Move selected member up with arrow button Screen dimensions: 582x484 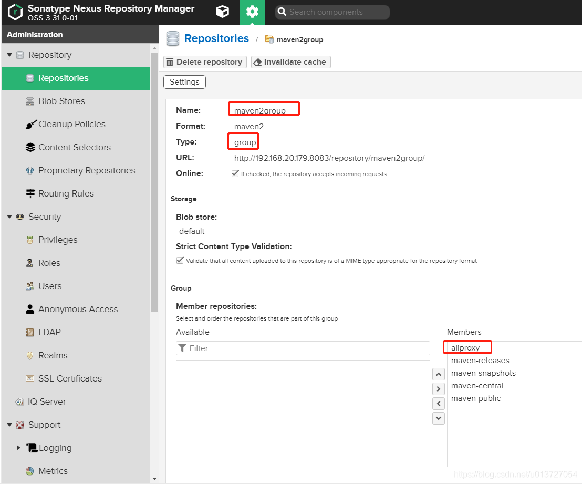click(x=439, y=374)
